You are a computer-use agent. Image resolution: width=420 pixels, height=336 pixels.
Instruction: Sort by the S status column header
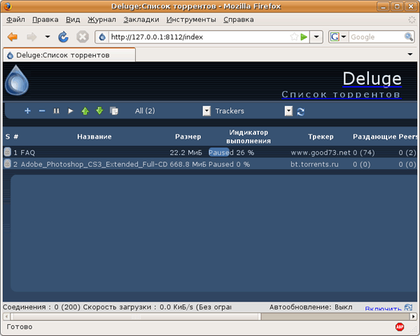click(8, 136)
